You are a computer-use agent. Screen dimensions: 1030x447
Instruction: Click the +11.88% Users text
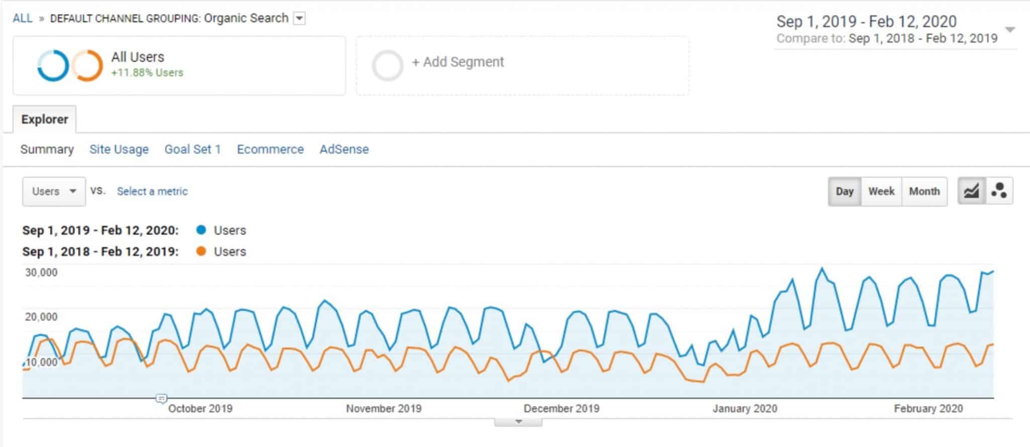click(147, 73)
